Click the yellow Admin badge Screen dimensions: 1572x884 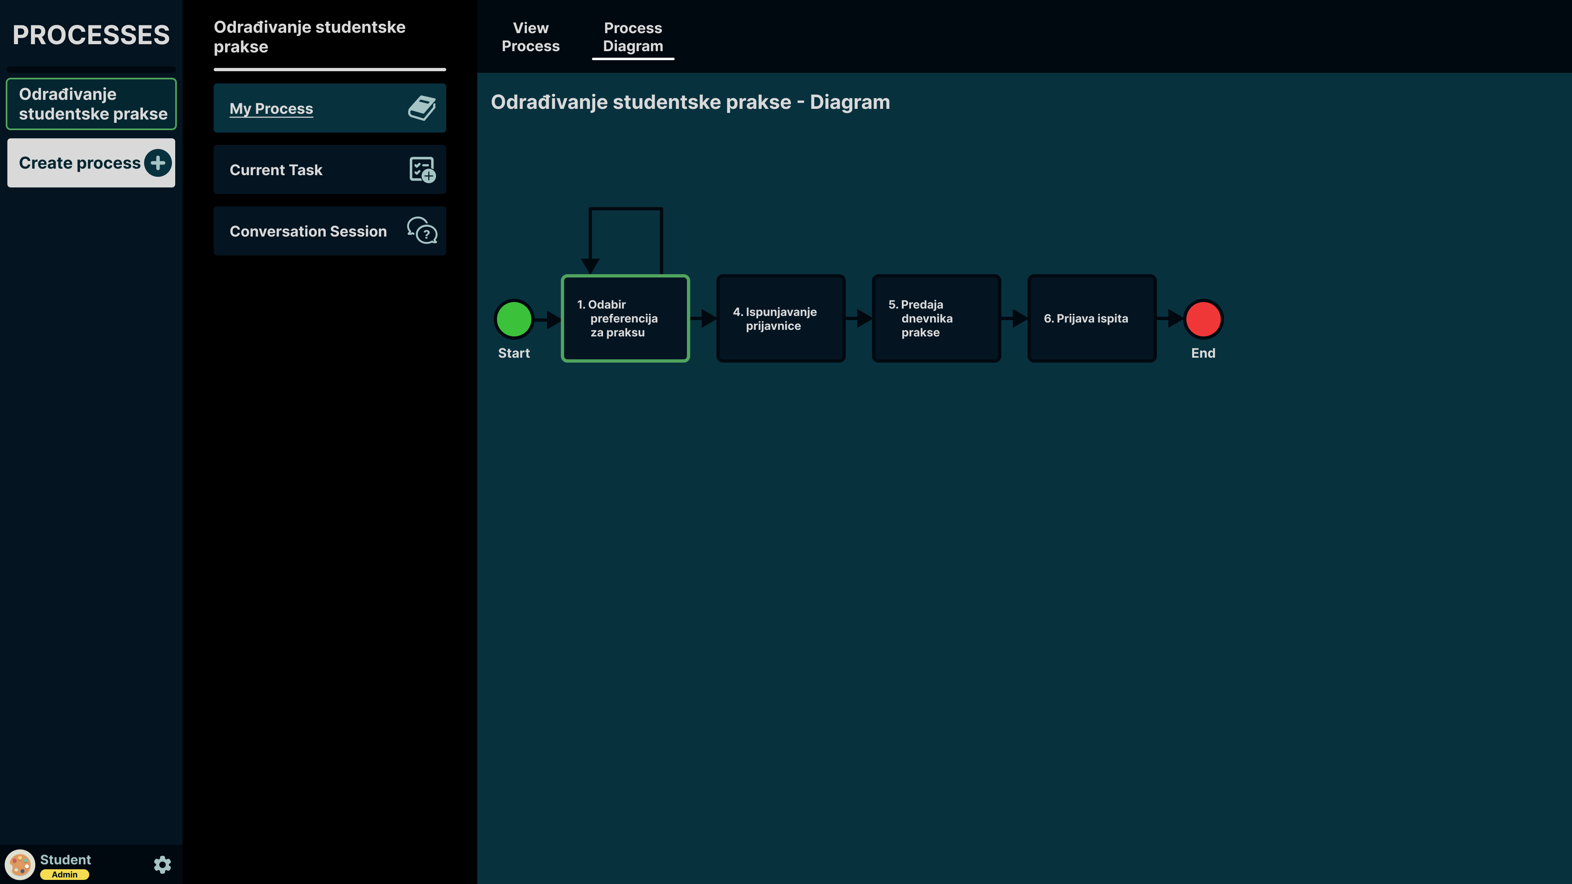[x=65, y=874]
